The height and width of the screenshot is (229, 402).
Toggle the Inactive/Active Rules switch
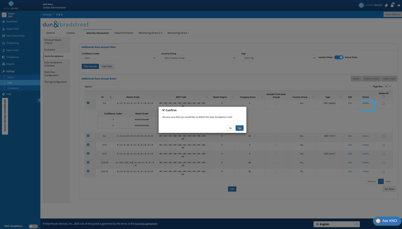pyautogui.click(x=339, y=57)
